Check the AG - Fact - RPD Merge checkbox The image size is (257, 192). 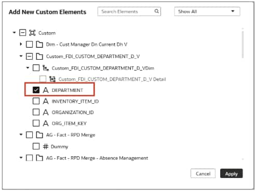coord(29,135)
